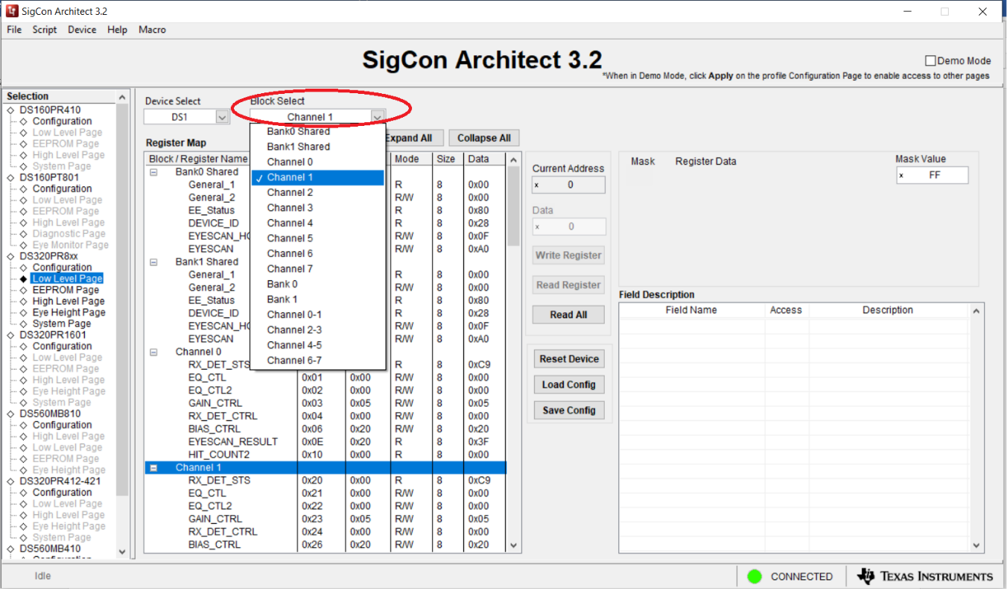Image resolution: width=1007 pixels, height=591 pixels.
Task: Select the Channel 0 EQ_CTL register row
Action: point(325,377)
